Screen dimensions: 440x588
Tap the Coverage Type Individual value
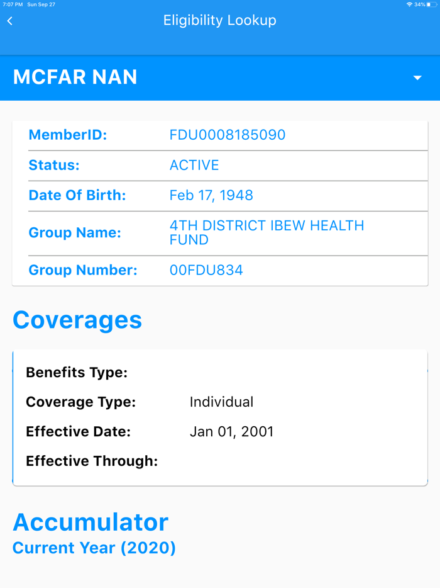pos(221,402)
